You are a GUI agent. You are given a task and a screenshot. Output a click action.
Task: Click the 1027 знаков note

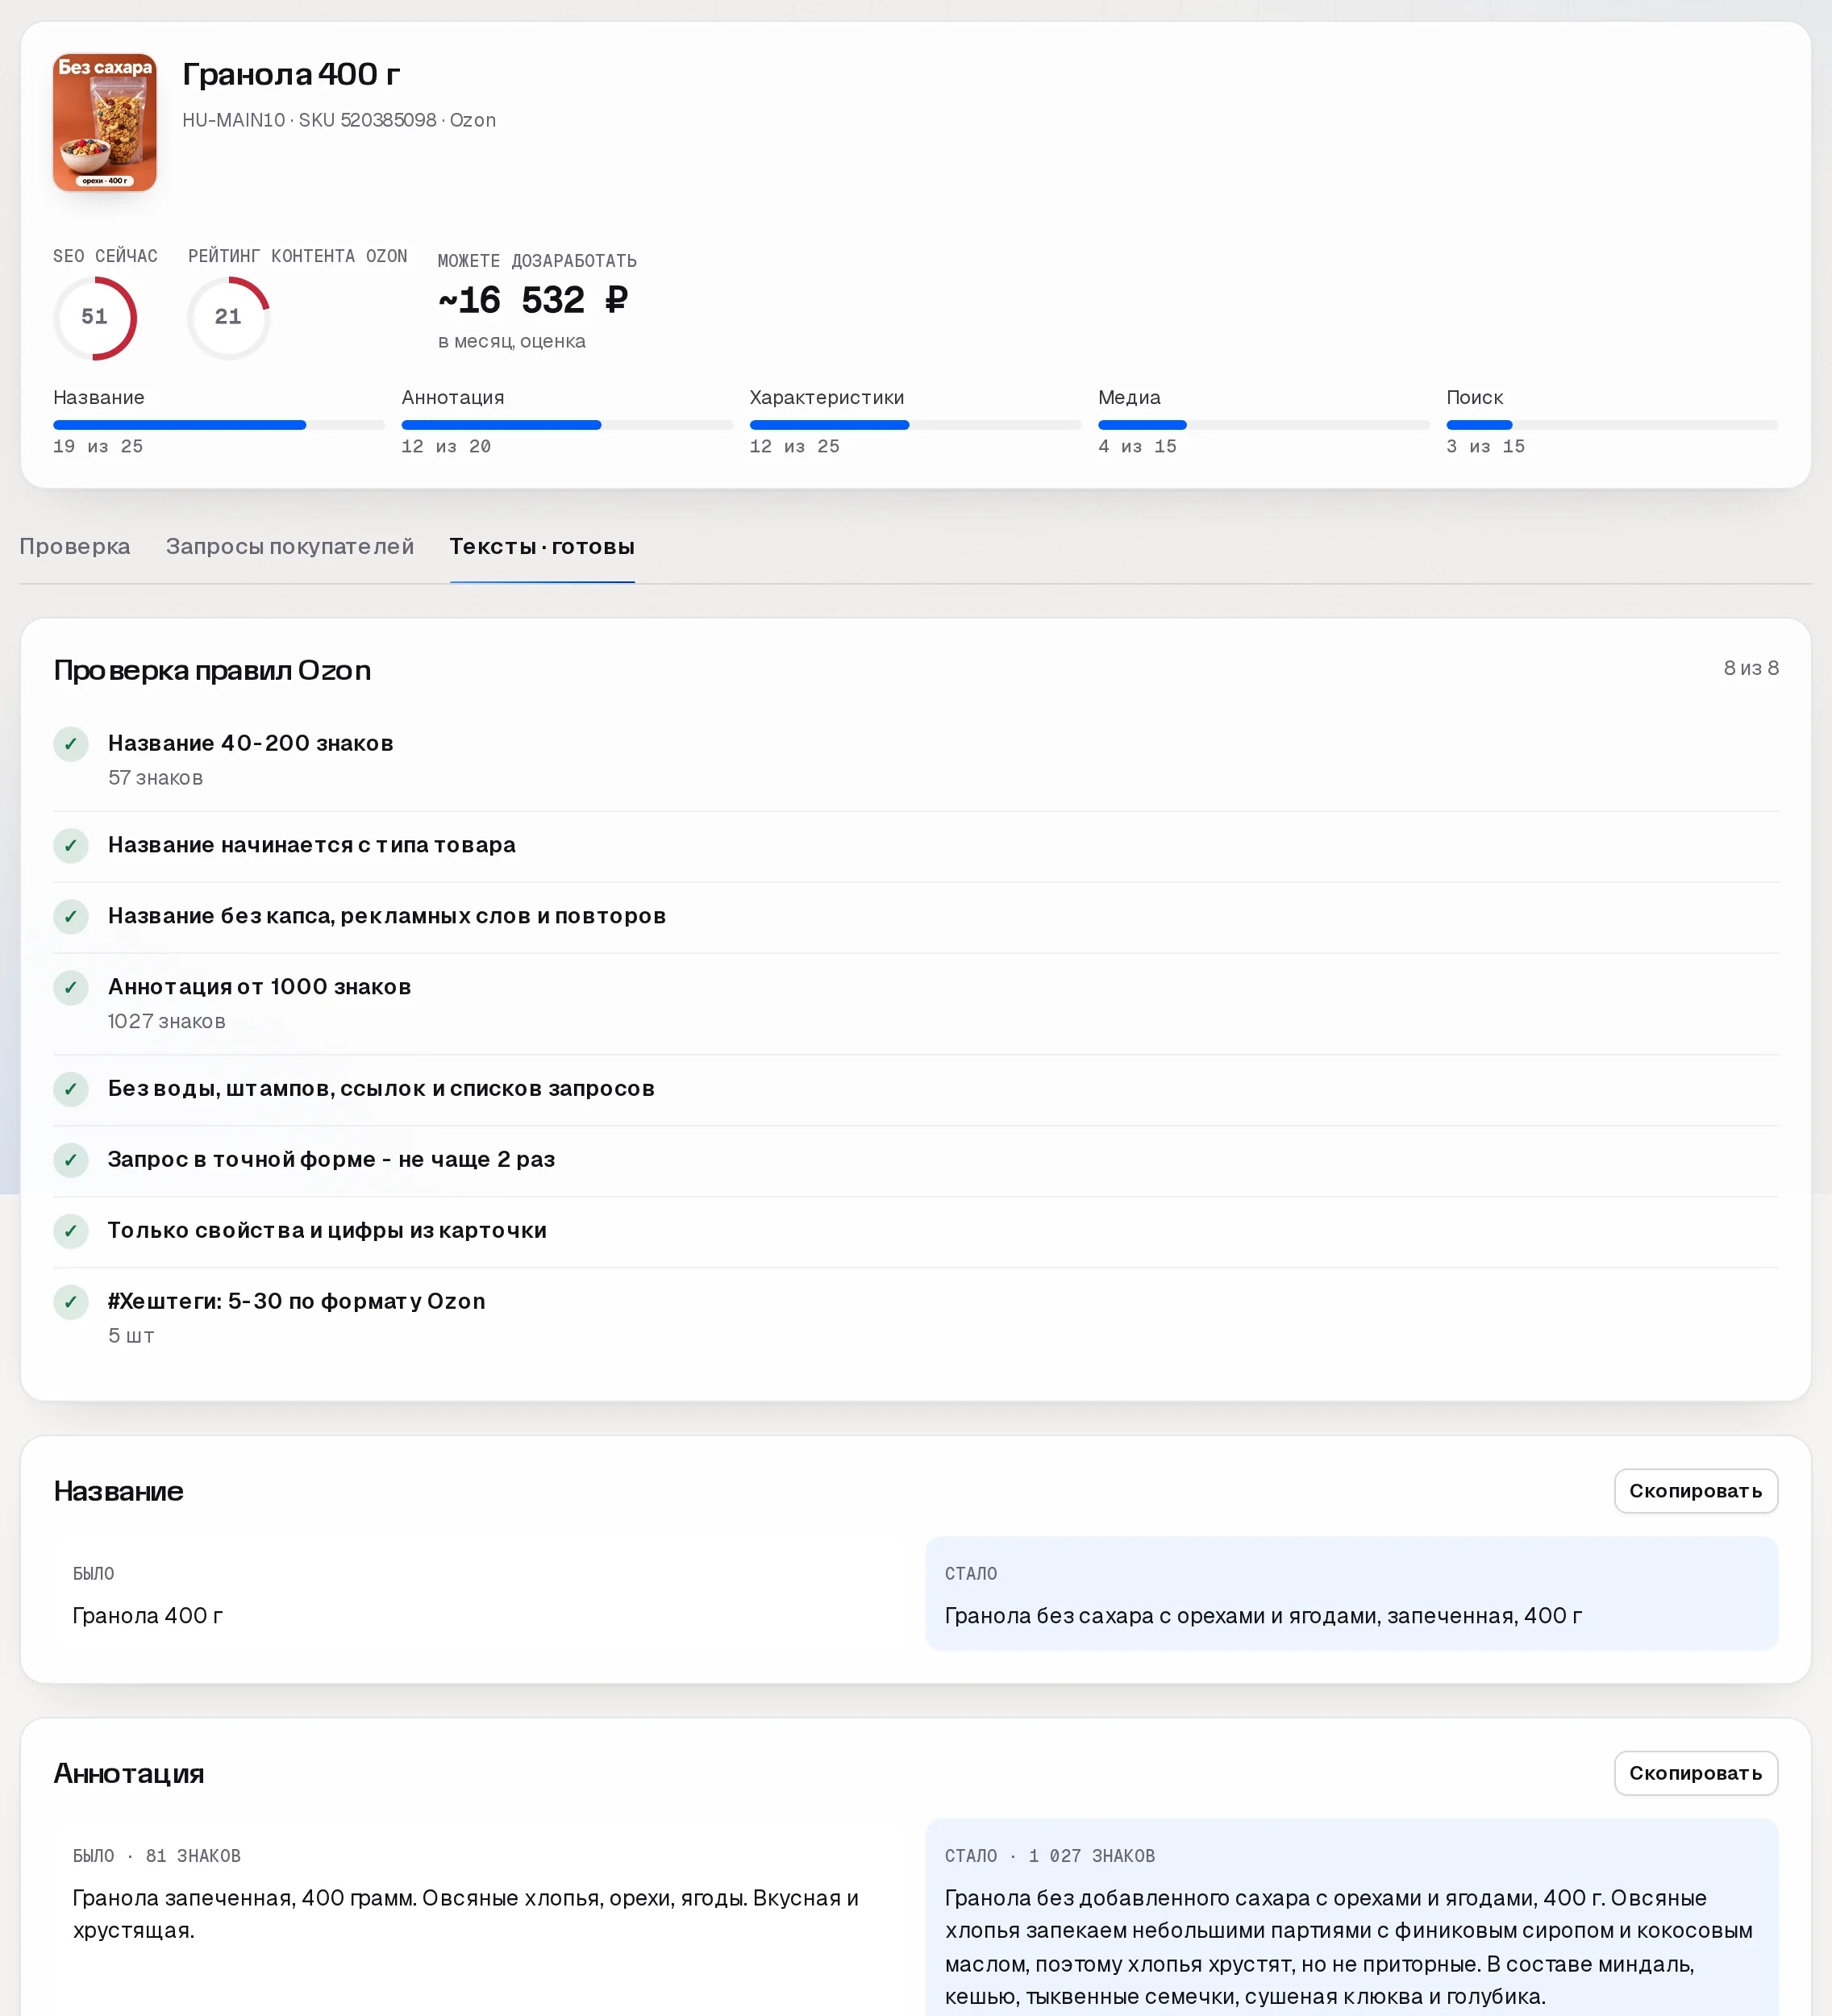[x=167, y=1021]
